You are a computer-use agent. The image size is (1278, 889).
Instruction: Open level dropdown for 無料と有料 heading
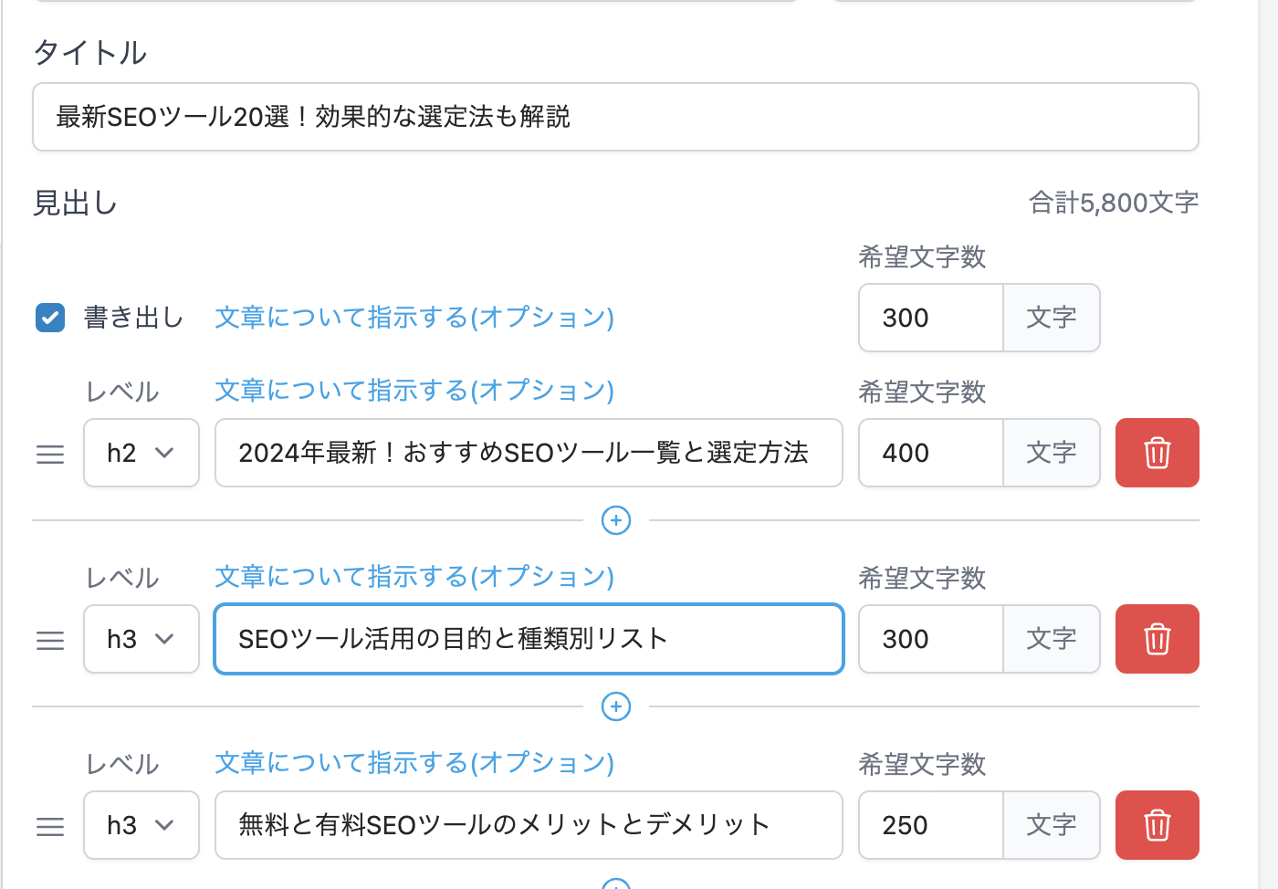pos(141,825)
